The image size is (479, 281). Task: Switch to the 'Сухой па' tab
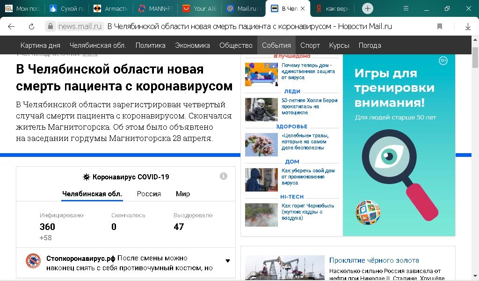pos(67,8)
